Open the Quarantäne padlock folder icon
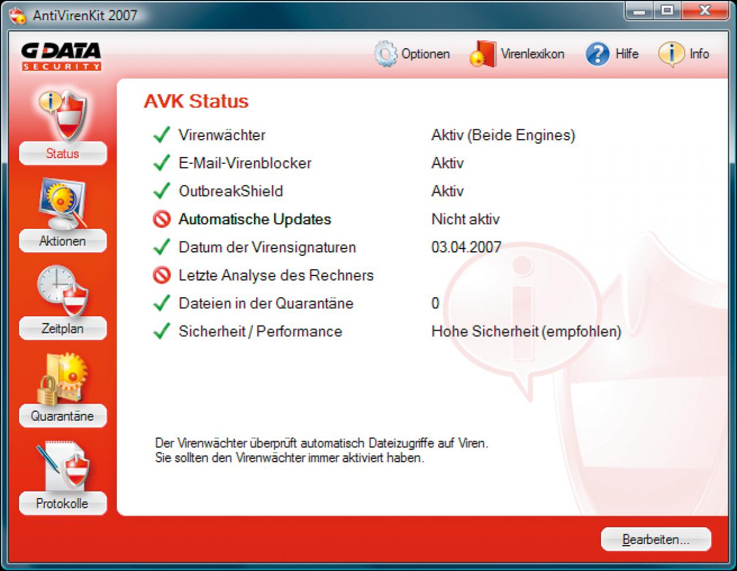 pyautogui.click(x=62, y=378)
